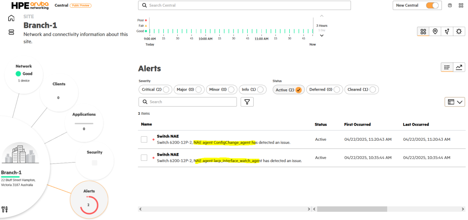Image resolution: width=468 pixels, height=220 pixels.
Task: Click the Search Central input field
Action: click(x=244, y=5)
